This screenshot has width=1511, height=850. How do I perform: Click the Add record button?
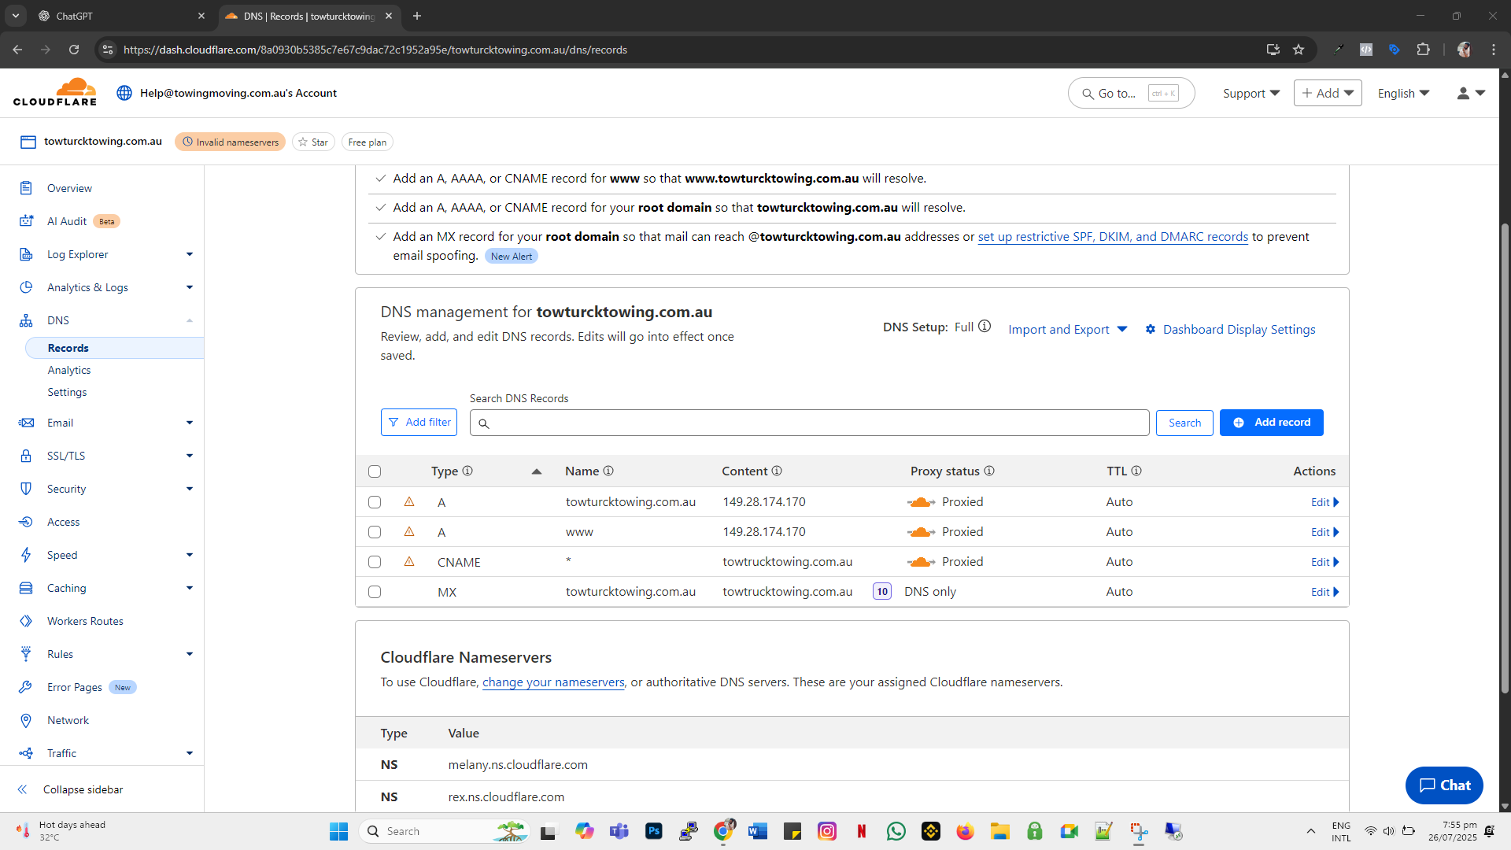pyautogui.click(x=1271, y=423)
